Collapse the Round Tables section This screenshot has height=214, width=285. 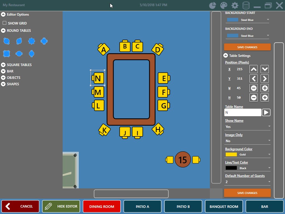[x=3, y=31]
